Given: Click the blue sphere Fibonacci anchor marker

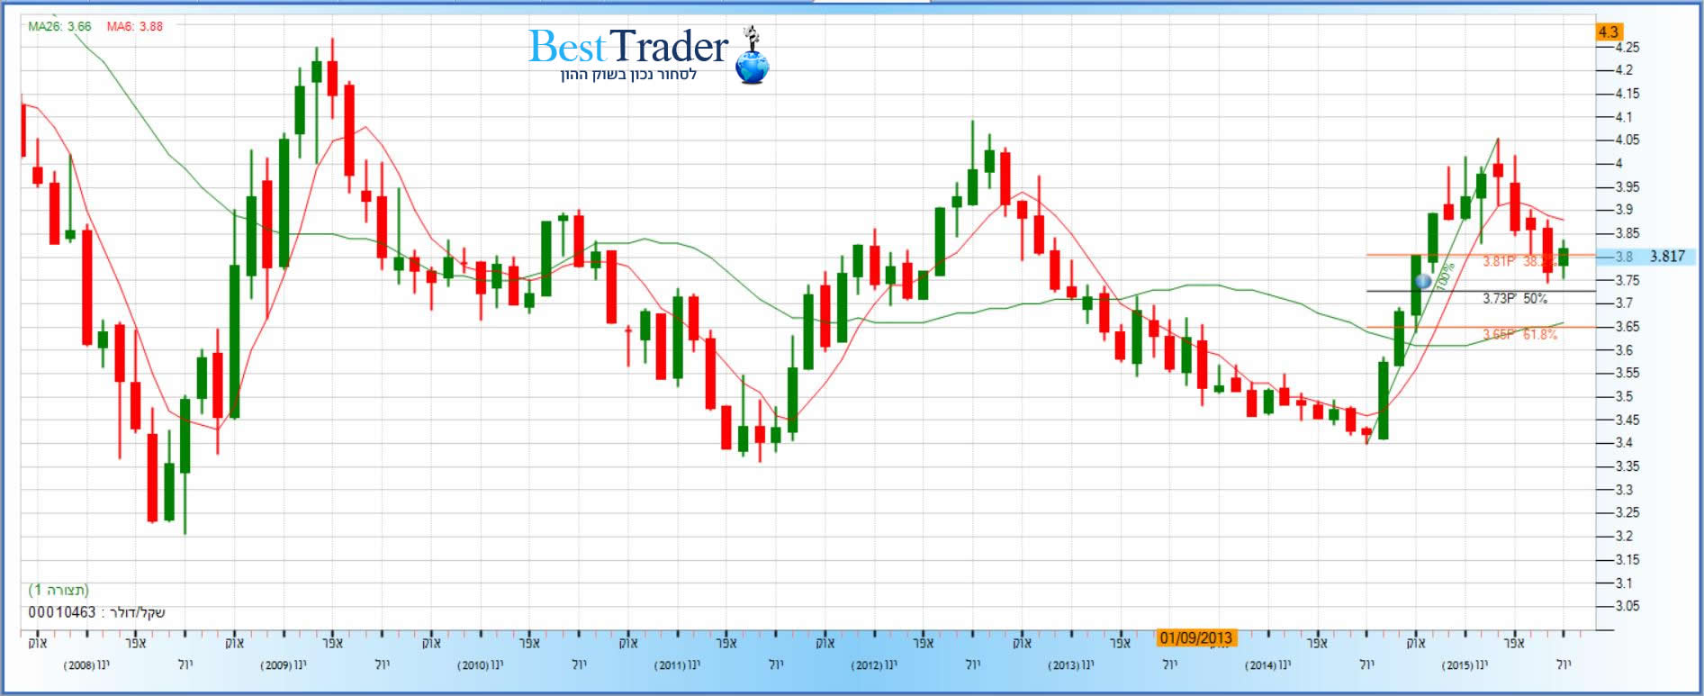Looking at the screenshot, I should [1422, 281].
